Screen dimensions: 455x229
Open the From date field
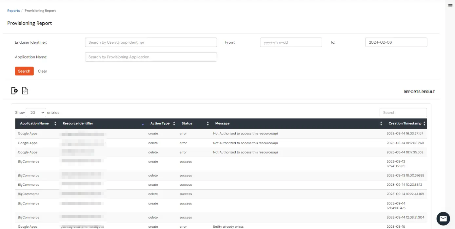point(290,42)
